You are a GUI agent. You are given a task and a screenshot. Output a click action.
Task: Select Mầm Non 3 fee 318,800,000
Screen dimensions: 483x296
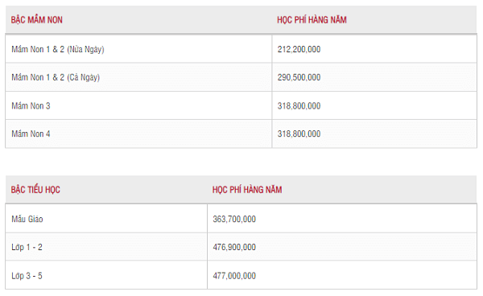(299, 106)
